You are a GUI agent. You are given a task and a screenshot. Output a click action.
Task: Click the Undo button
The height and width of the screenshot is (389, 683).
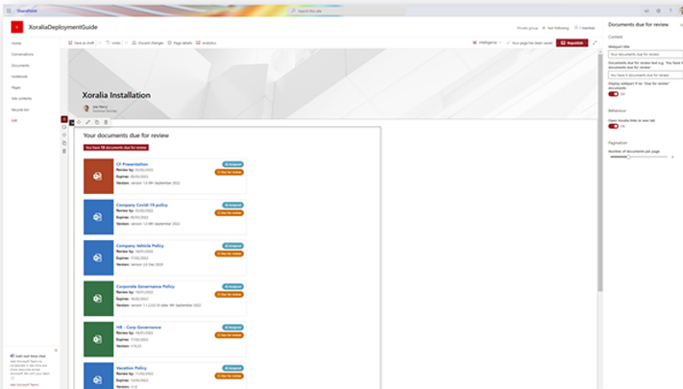point(113,43)
